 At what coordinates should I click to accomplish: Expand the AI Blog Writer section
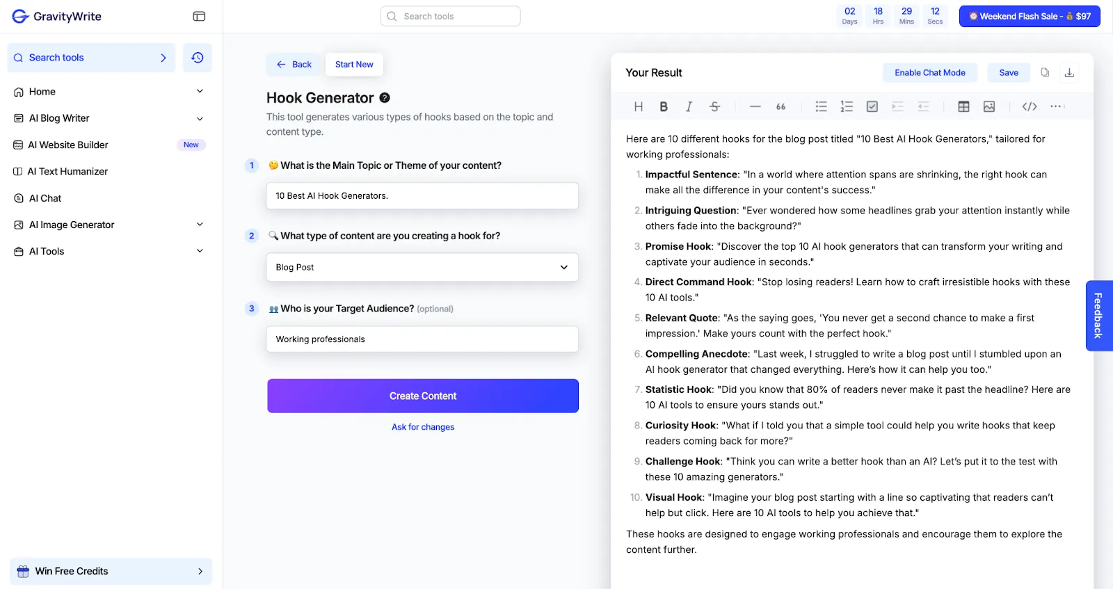tap(200, 118)
